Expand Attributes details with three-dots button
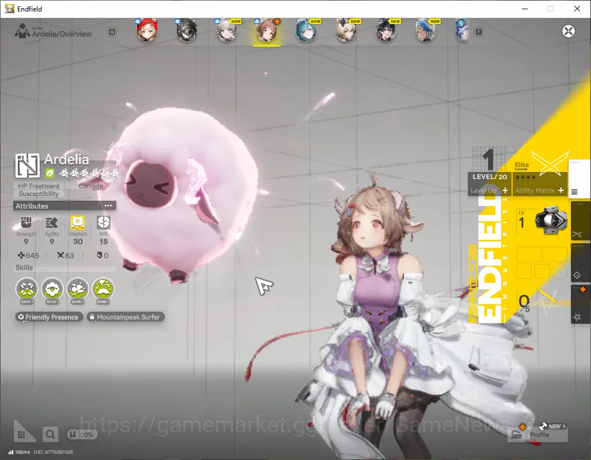591x460 pixels. pyautogui.click(x=108, y=205)
